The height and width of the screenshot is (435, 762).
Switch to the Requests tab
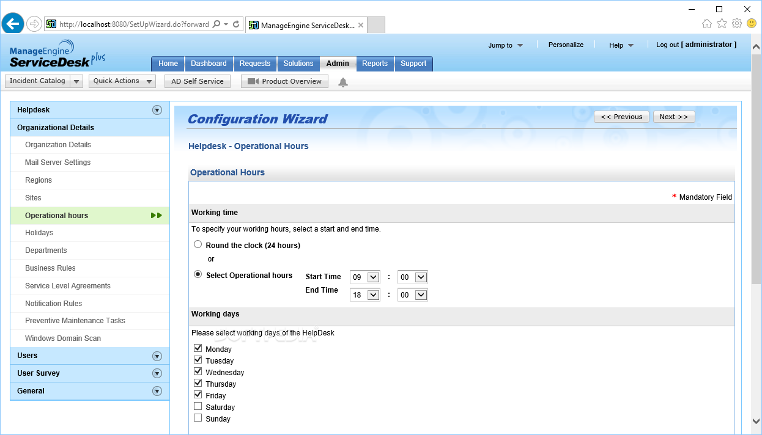click(255, 64)
